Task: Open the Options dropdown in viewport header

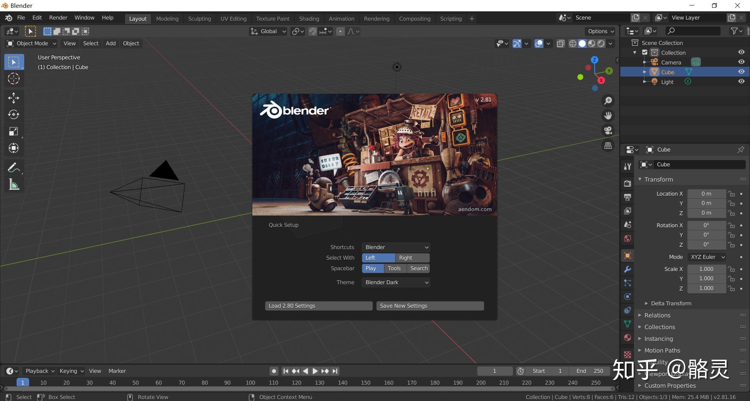Action: pyautogui.click(x=601, y=31)
